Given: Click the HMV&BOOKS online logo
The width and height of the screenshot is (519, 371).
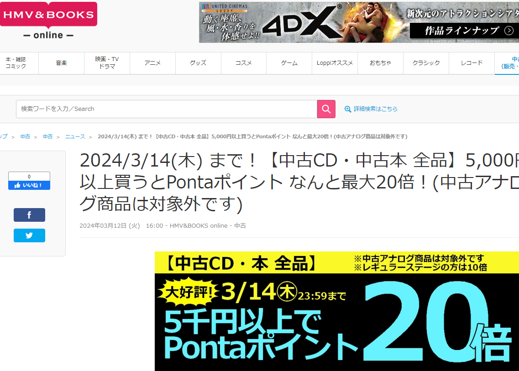Looking at the screenshot, I should (x=48, y=21).
